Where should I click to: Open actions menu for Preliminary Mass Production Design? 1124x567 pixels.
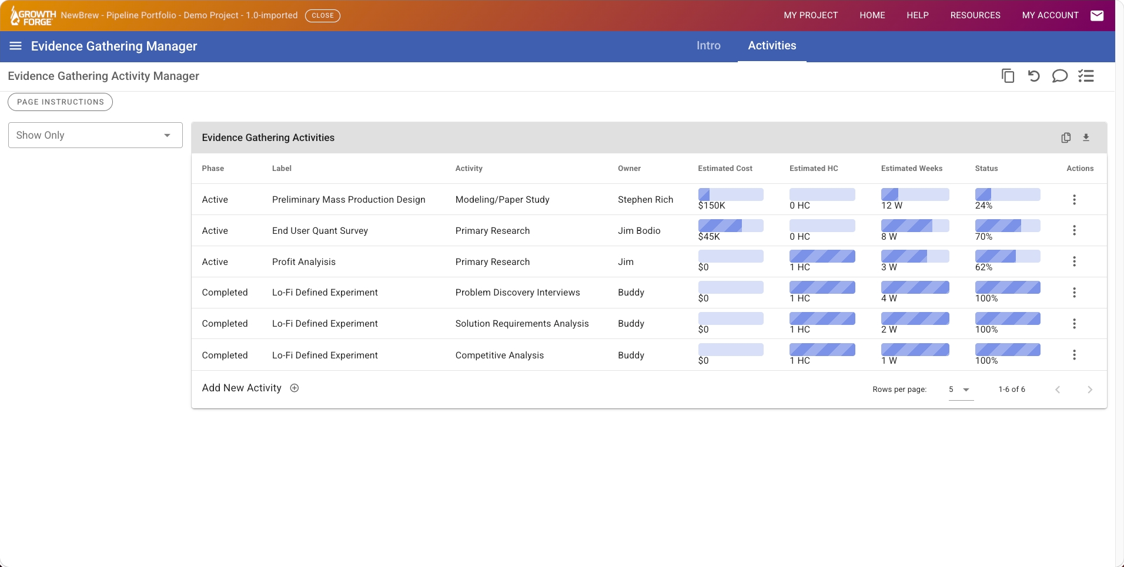pos(1074,200)
